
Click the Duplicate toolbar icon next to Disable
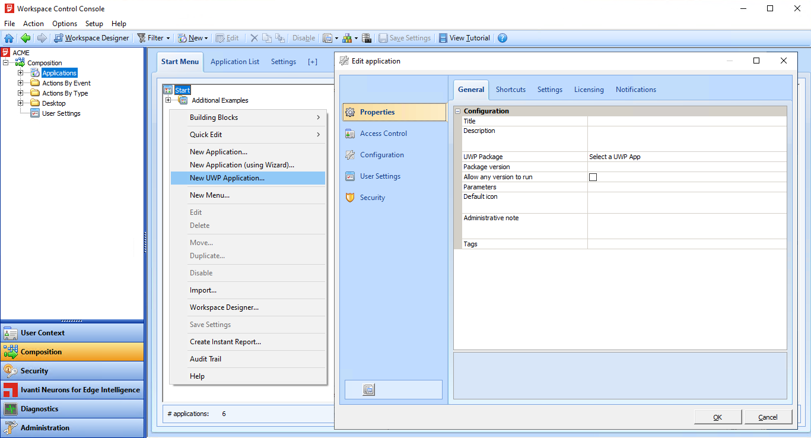279,38
